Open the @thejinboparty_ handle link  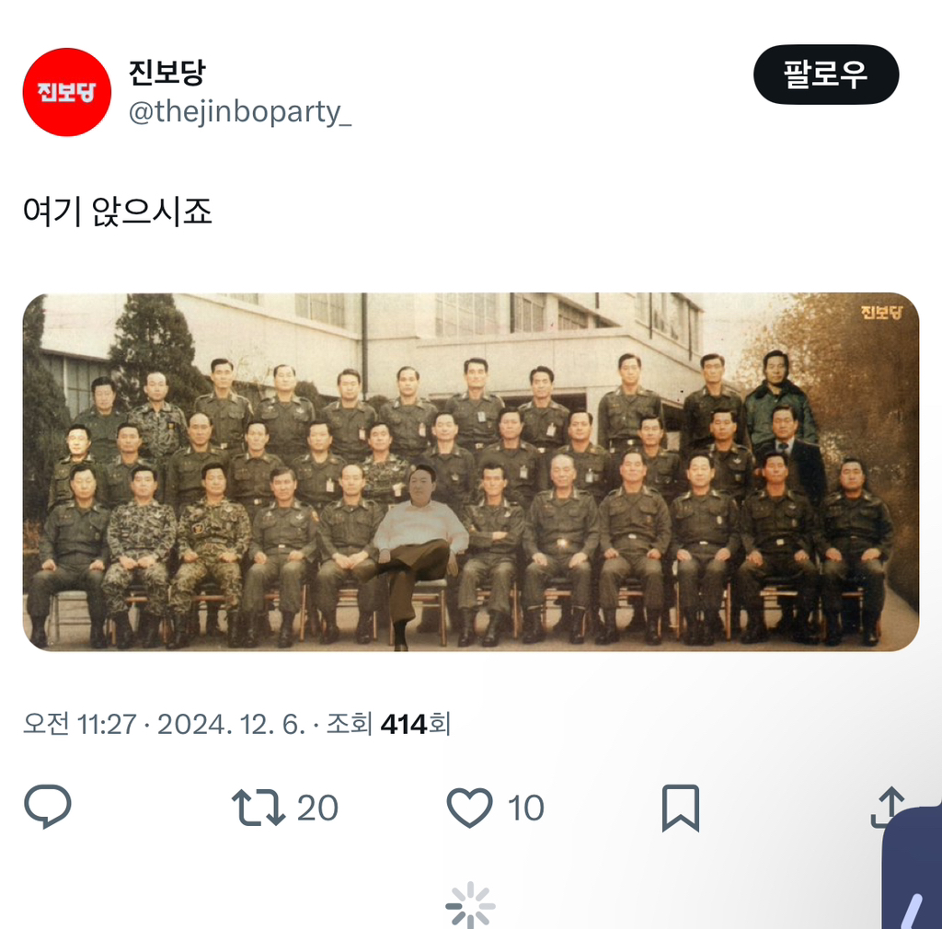pos(240,112)
